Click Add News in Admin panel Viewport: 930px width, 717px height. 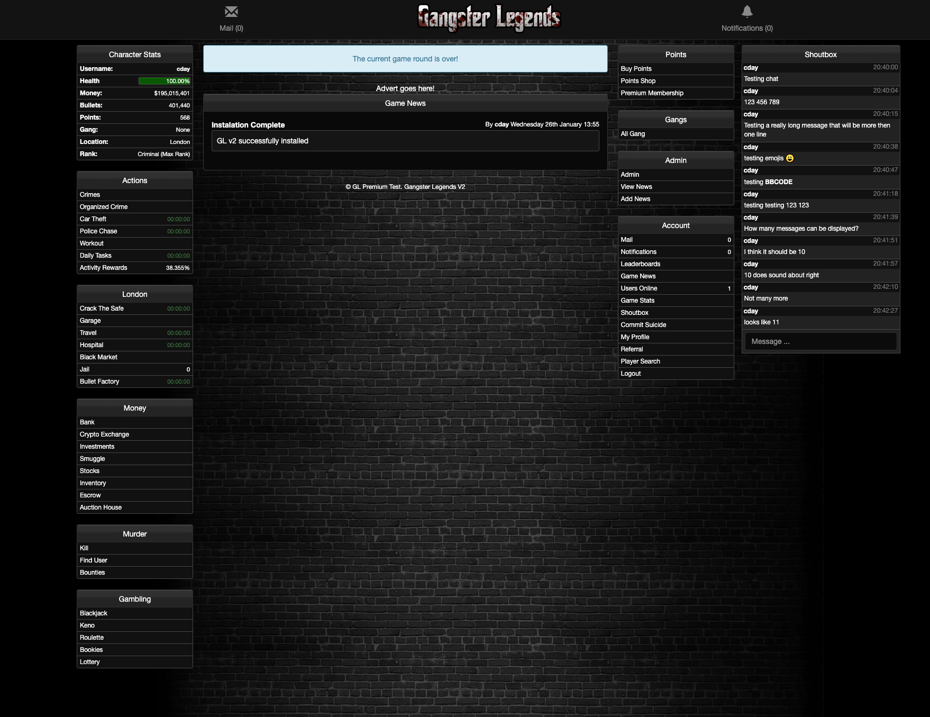click(x=635, y=199)
